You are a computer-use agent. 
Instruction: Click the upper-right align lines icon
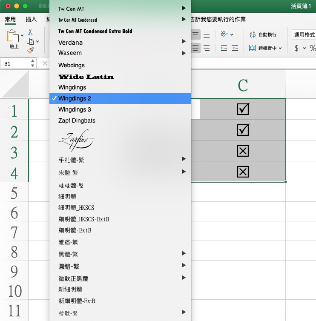[207, 36]
